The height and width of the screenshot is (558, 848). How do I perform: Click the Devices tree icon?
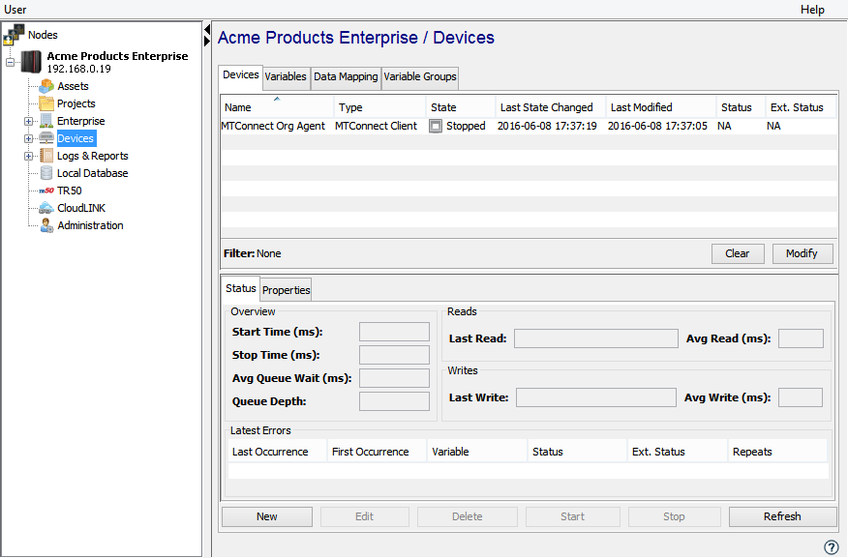click(x=46, y=138)
